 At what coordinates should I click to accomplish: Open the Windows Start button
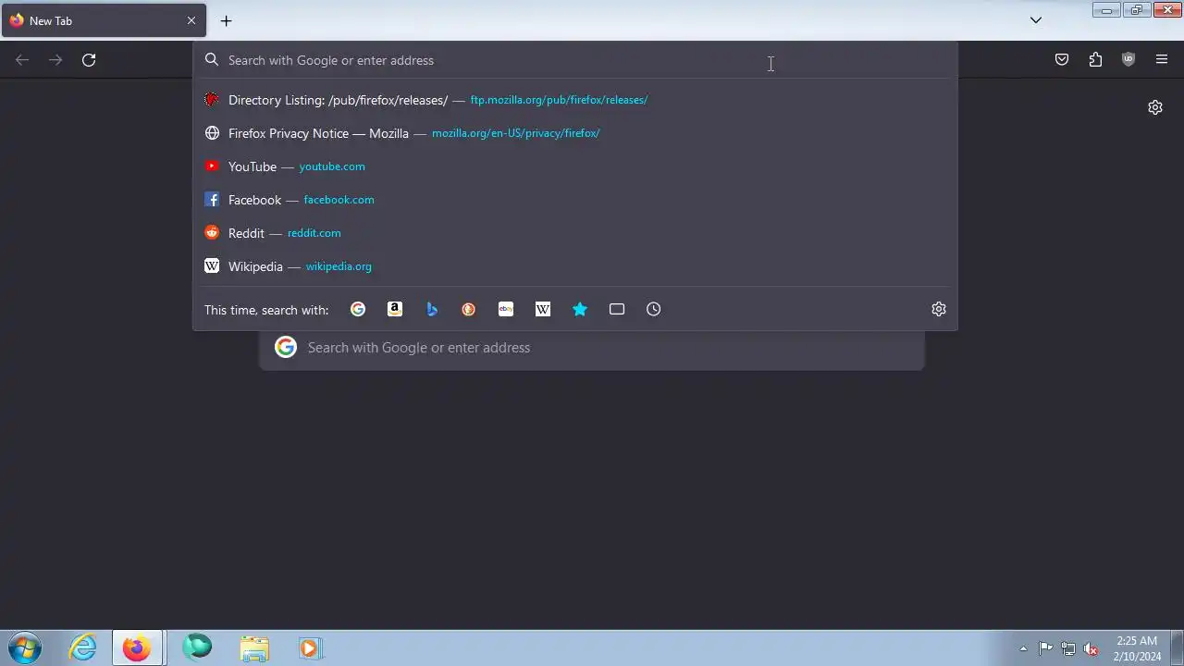click(x=25, y=647)
